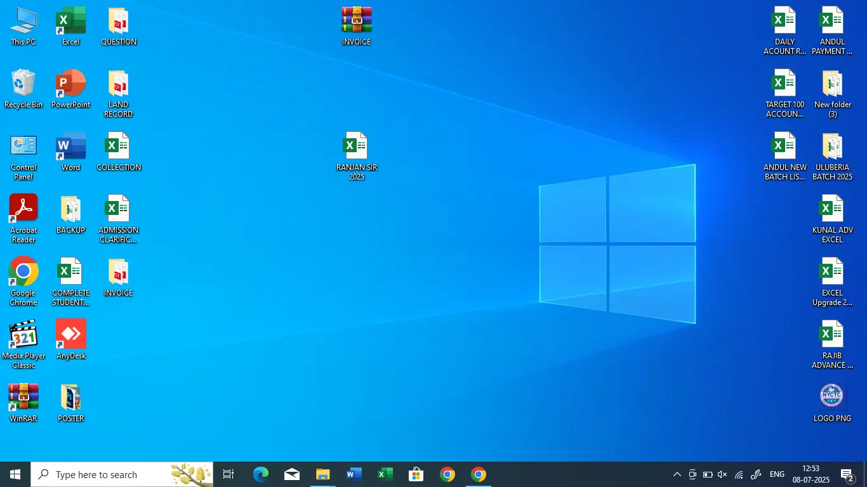The image size is (867, 487).
Task: Click the Windows Start button
Action: click(x=15, y=474)
